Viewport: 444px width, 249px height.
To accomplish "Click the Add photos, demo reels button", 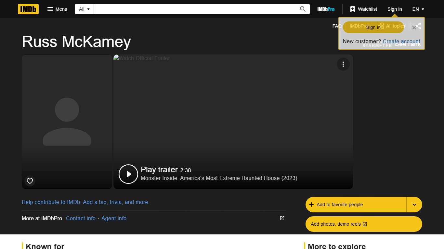I will click(x=363, y=224).
